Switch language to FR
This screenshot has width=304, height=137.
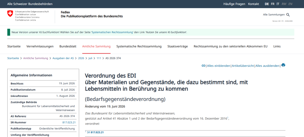pos(272,4)
